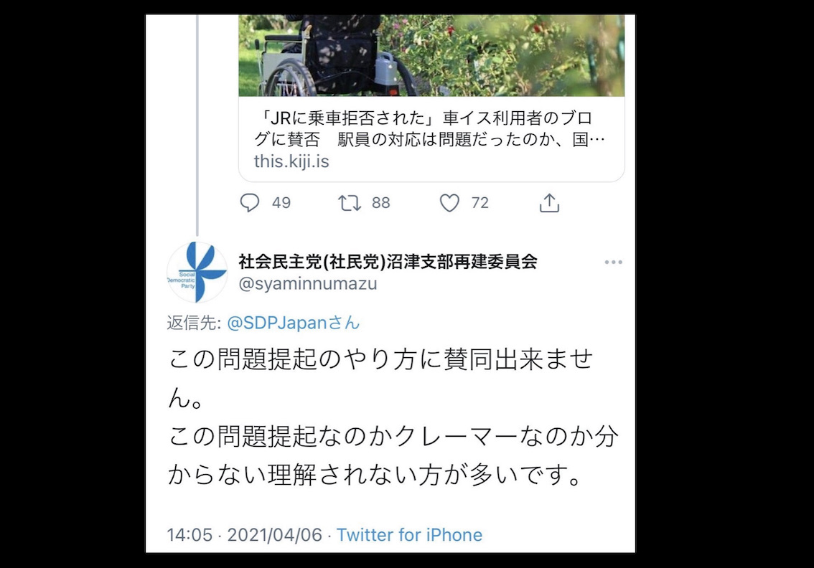Open the @SDPJapan mention link

tap(294, 323)
